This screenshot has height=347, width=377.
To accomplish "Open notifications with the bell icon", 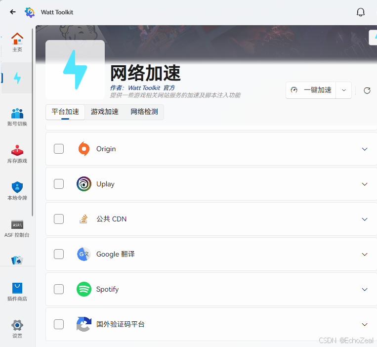I will (360, 12).
